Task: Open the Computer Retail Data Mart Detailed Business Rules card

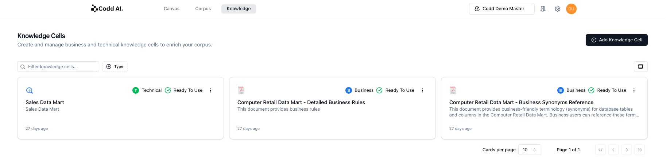Action: pyautogui.click(x=301, y=103)
